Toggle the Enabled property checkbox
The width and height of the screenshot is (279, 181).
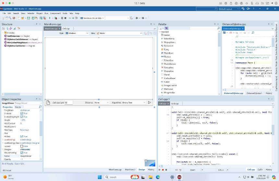pyautogui.click(x=22, y=113)
